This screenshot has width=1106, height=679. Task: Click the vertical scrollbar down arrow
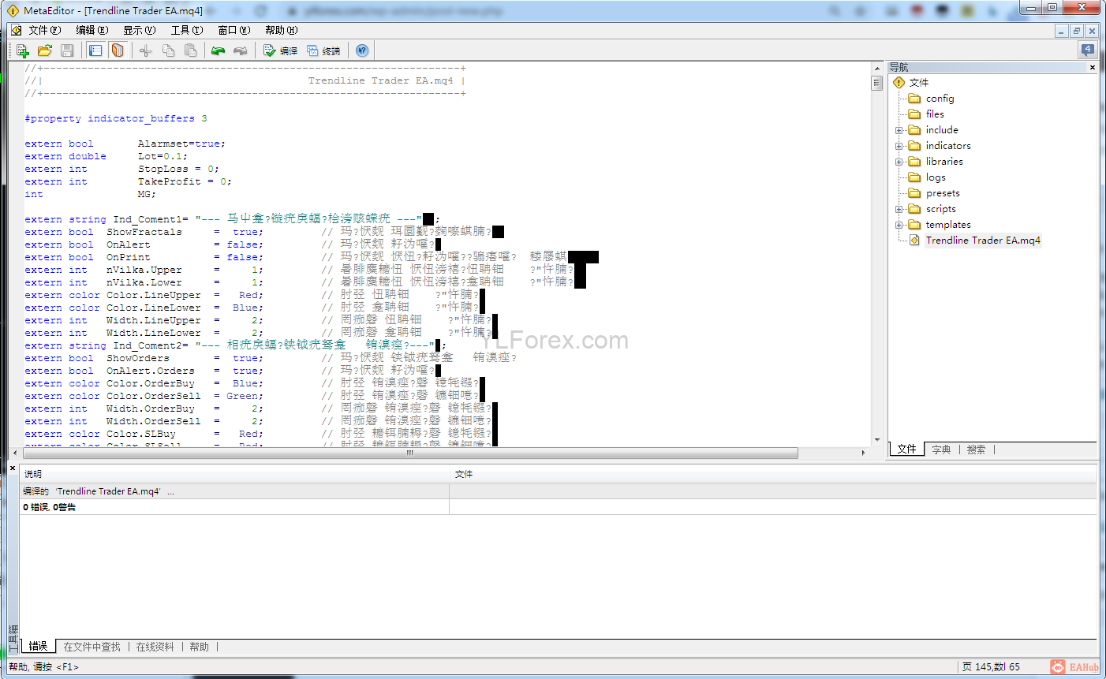(876, 440)
